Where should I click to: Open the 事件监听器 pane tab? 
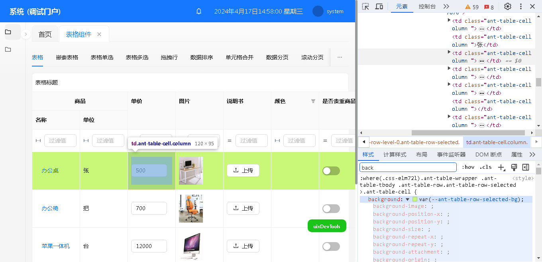(x=451, y=154)
